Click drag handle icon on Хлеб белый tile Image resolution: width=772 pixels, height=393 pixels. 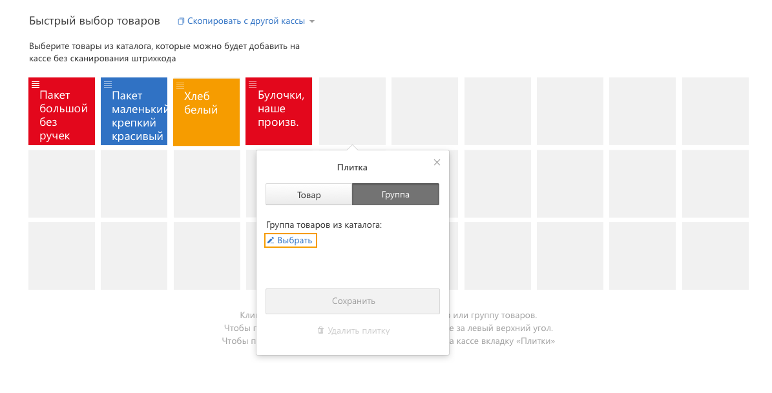pyautogui.click(x=180, y=85)
